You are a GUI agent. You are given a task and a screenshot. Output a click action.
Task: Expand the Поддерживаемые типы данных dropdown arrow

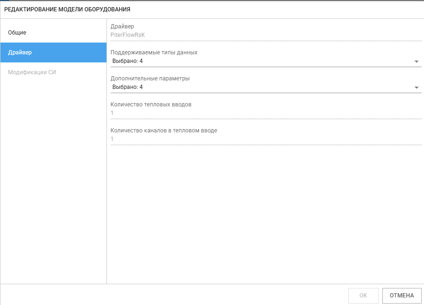pyautogui.click(x=416, y=61)
